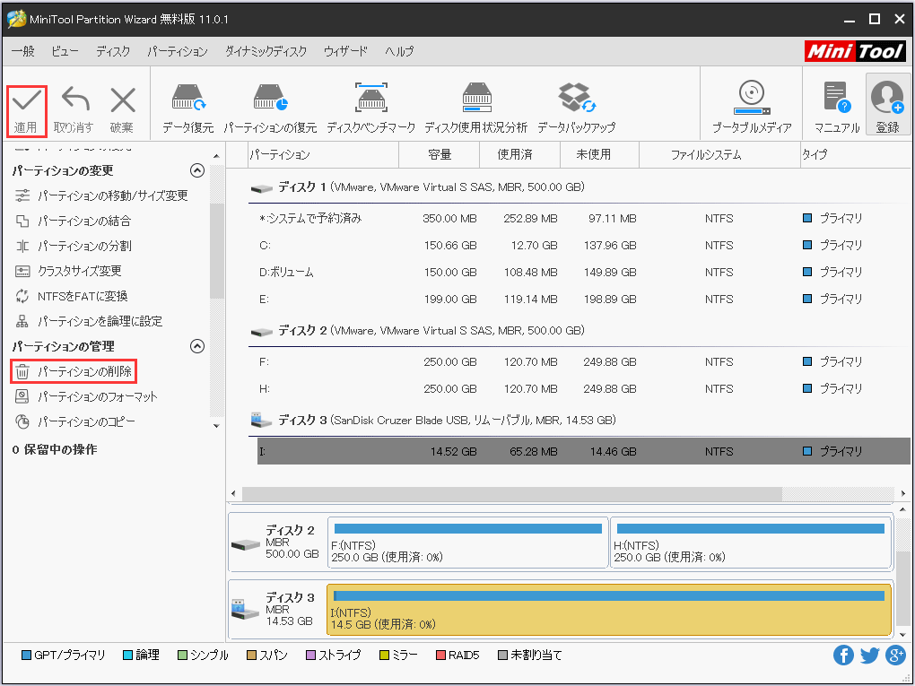Launch パーティションの復元 partition recovery

click(270, 109)
